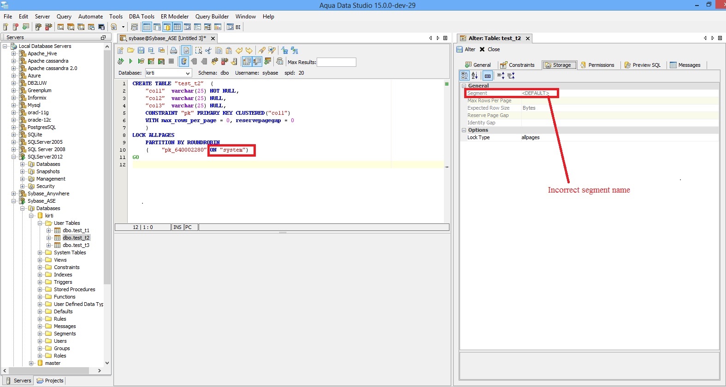Image resolution: width=726 pixels, height=387 pixels.
Task: Collapse the Options section in the Storage properties
Action: coord(464,130)
